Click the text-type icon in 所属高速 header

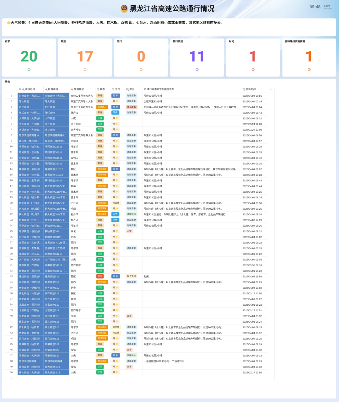46,89
